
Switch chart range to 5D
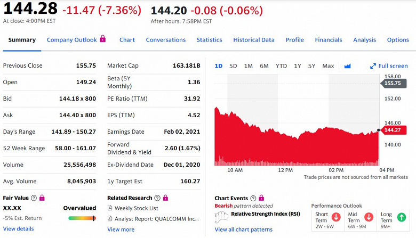pos(233,66)
